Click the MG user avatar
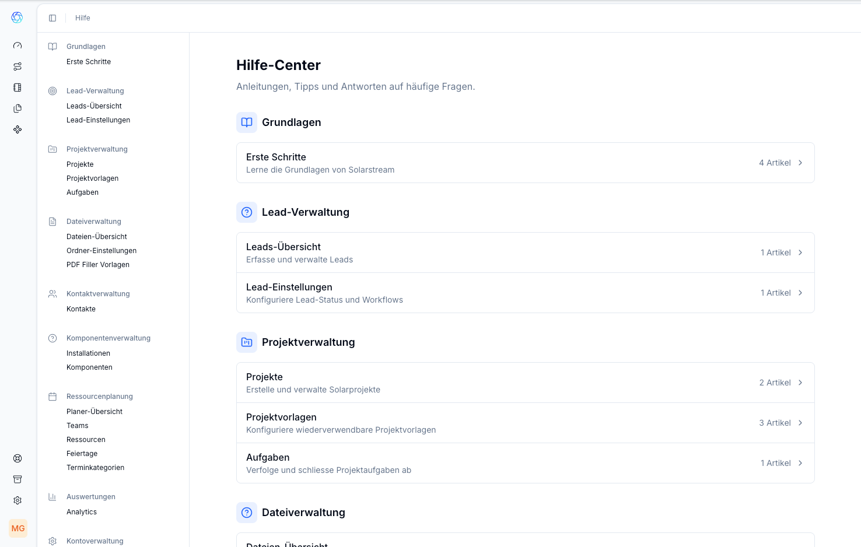 (x=18, y=528)
